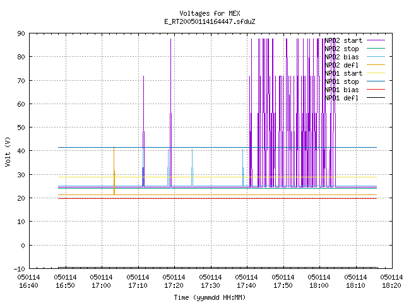Image resolution: width=404 pixels, height=303 pixels.
Task: Click the green line sample beside NPD2 stop
Action: [x=376, y=49]
